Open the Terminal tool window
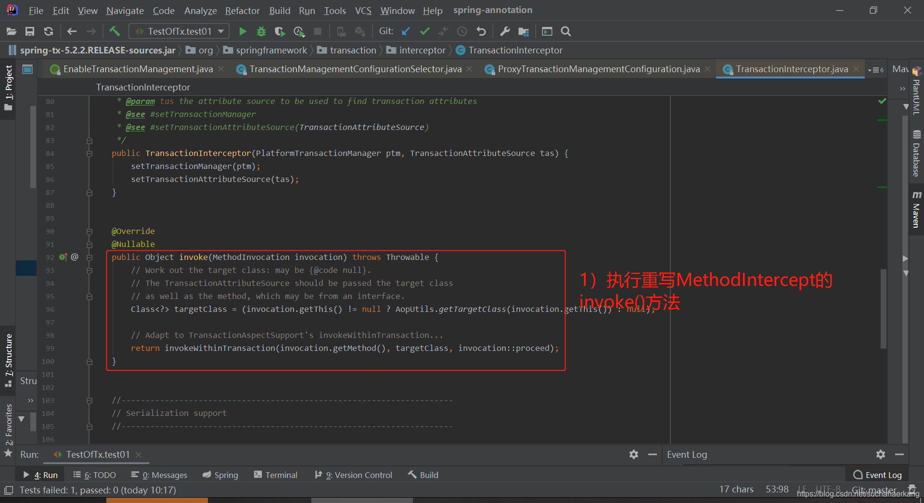Image resolution: width=924 pixels, height=503 pixels. tap(276, 475)
